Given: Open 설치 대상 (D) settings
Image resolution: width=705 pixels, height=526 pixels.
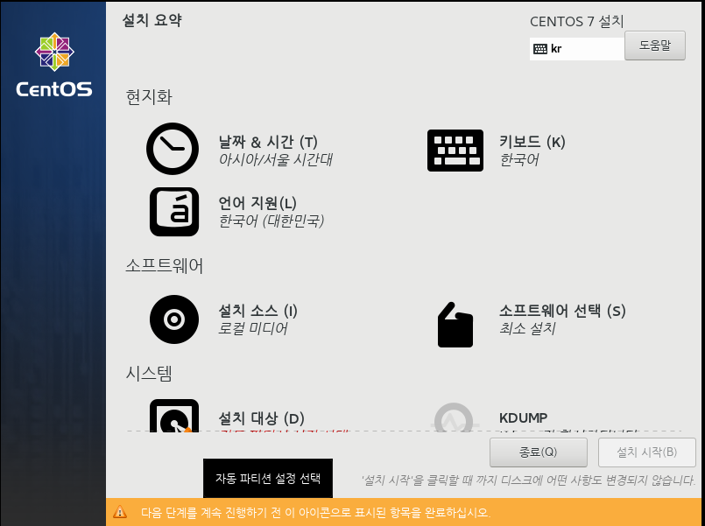Looking at the screenshot, I should [x=261, y=418].
